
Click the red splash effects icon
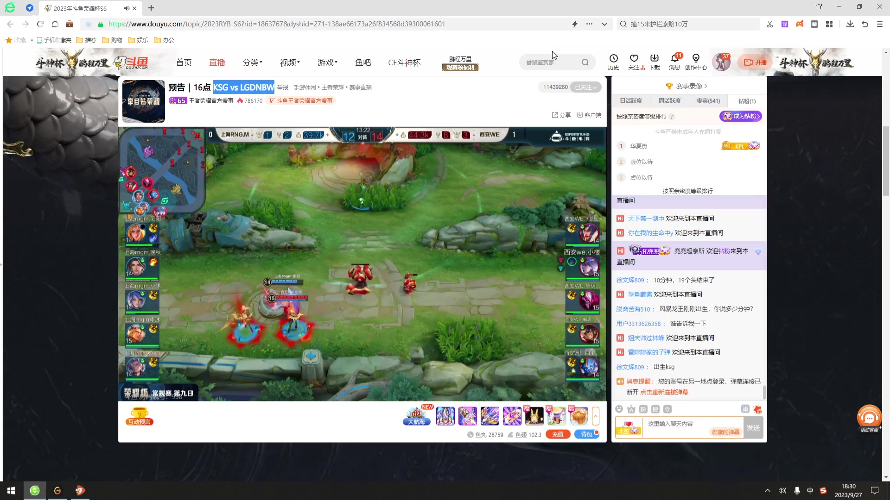(757, 409)
